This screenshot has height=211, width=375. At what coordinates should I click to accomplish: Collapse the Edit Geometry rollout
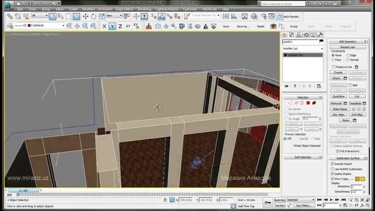pyautogui.click(x=347, y=42)
